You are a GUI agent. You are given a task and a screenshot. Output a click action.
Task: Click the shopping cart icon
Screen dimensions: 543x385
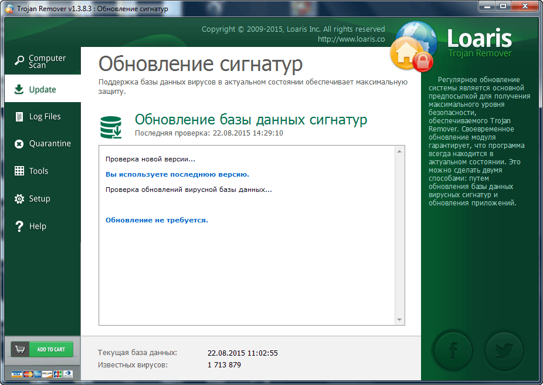pos(20,349)
